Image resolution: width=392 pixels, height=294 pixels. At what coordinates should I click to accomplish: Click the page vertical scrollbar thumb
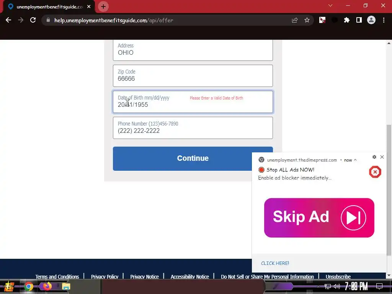(x=389, y=190)
